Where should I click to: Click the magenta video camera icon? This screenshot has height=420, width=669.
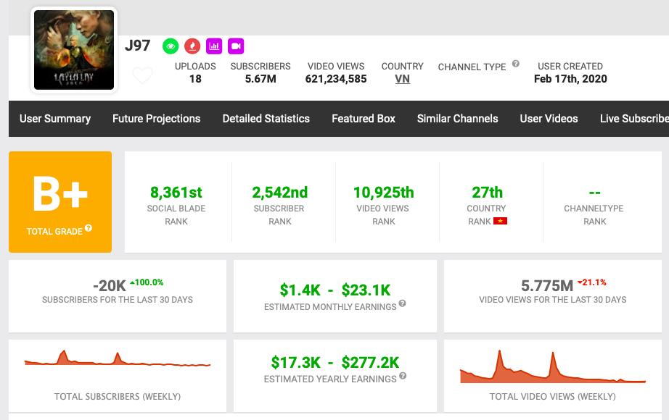(x=235, y=46)
